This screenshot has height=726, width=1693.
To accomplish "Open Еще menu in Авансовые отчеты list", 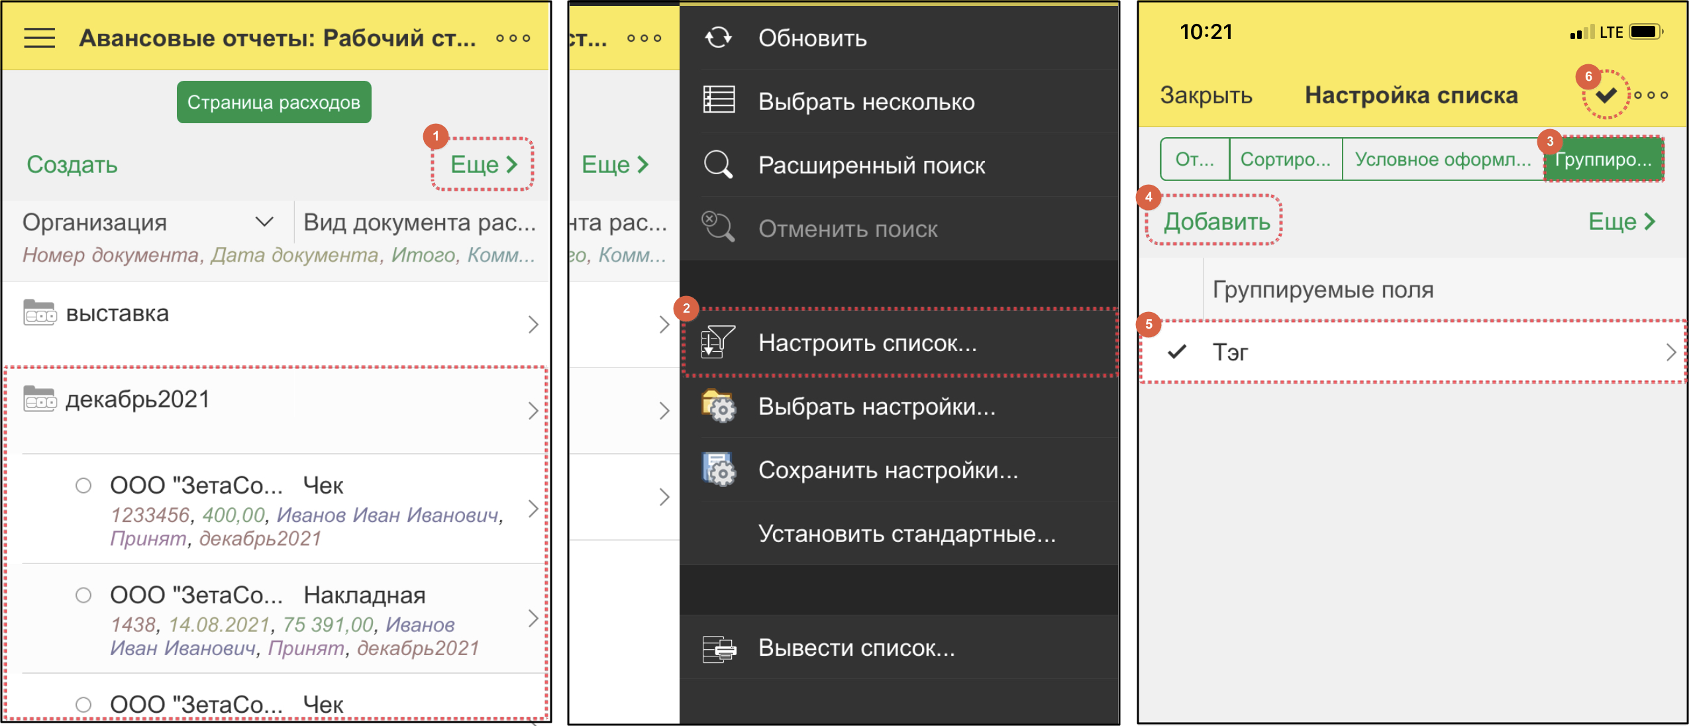I will (x=484, y=164).
